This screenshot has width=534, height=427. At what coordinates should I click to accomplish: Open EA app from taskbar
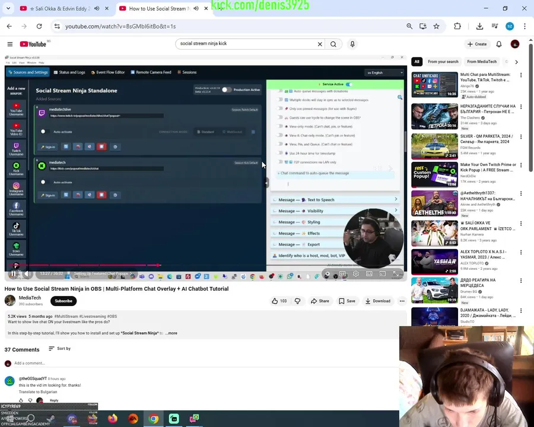[x=133, y=419]
